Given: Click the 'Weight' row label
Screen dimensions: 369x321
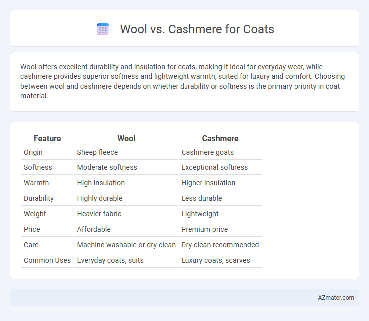Looking at the screenshot, I should (35, 214).
